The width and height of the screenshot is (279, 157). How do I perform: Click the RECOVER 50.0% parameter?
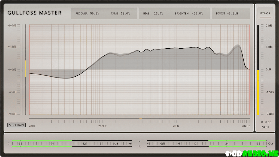pyautogui.click(x=87, y=13)
